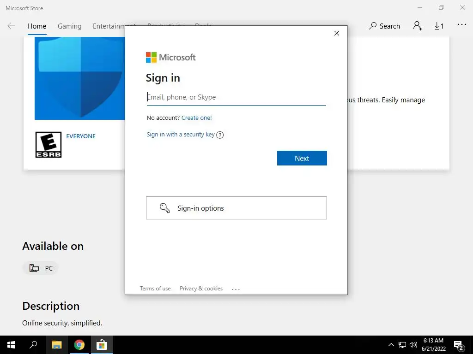Click the volume speaker tray icon
Viewport: 473px width, 354px height.
pyautogui.click(x=413, y=345)
